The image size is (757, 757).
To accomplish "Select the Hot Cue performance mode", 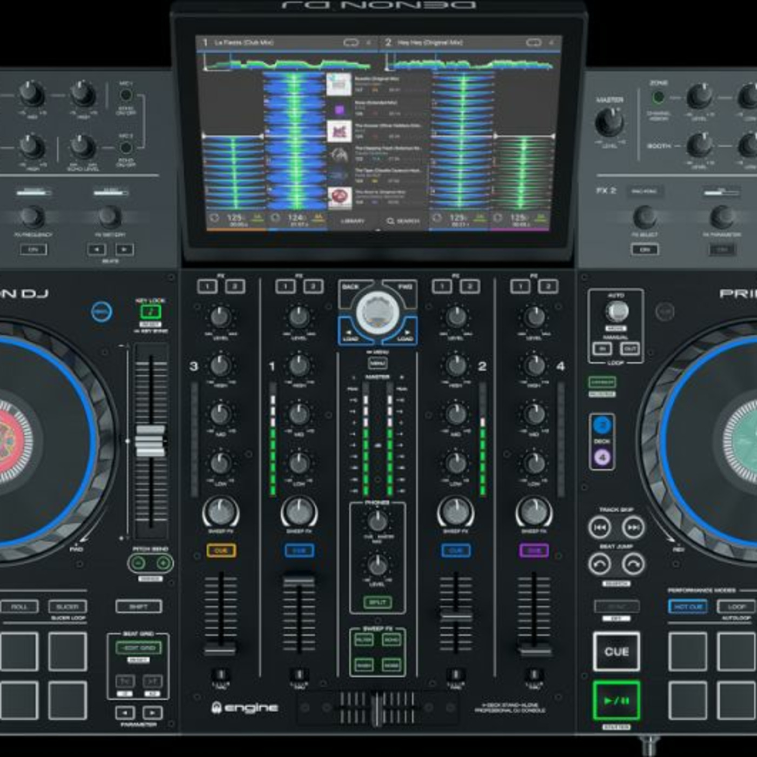I will pyautogui.click(x=687, y=607).
